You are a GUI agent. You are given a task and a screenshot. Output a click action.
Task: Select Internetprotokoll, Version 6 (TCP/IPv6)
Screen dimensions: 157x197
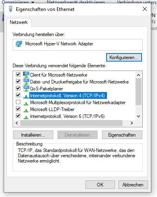click(68, 116)
